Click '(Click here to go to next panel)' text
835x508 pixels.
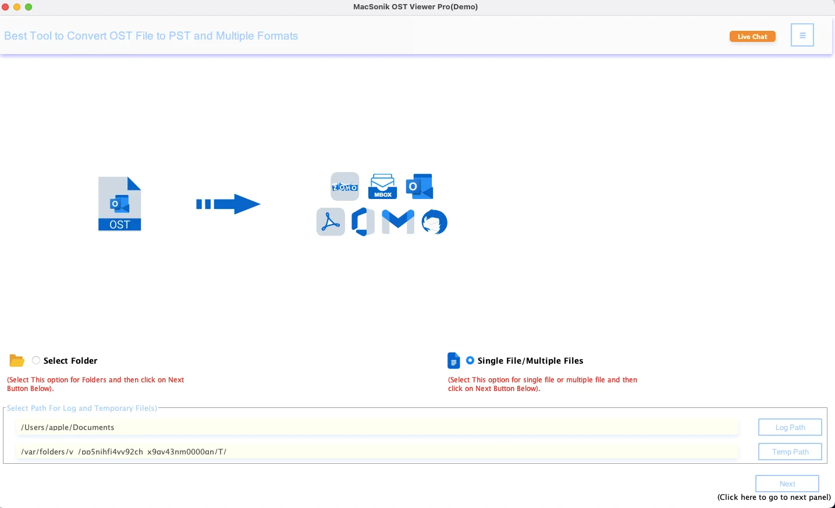[x=774, y=497]
